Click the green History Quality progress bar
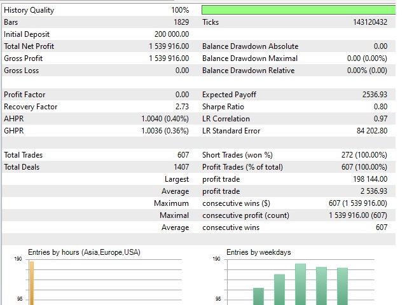 [298, 10]
